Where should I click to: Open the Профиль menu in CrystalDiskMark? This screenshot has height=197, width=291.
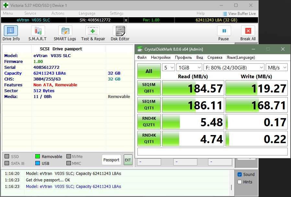tap(183, 57)
